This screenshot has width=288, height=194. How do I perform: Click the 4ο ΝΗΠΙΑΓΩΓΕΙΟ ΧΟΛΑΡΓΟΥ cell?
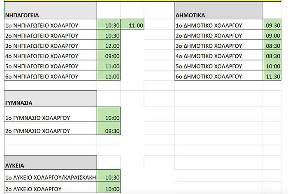pos(50,56)
